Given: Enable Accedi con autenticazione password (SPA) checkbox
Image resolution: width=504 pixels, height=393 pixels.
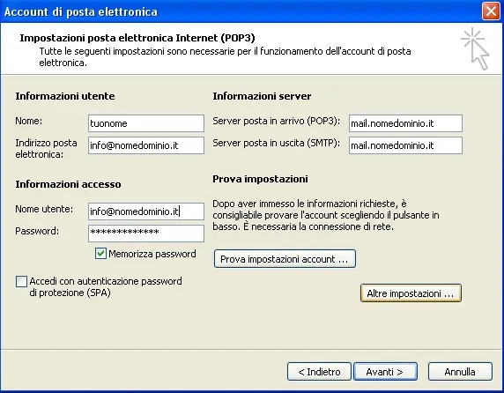Looking at the screenshot, I should point(21,281).
